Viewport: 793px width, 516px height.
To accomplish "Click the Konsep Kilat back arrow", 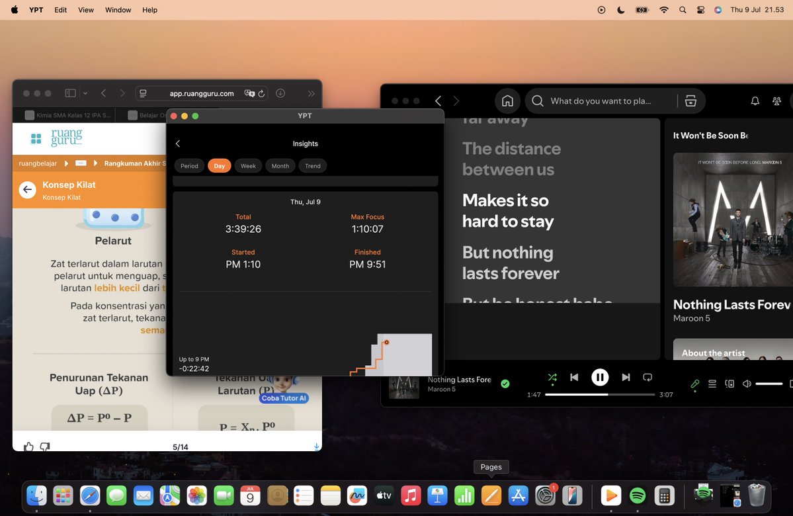I will pyautogui.click(x=27, y=190).
